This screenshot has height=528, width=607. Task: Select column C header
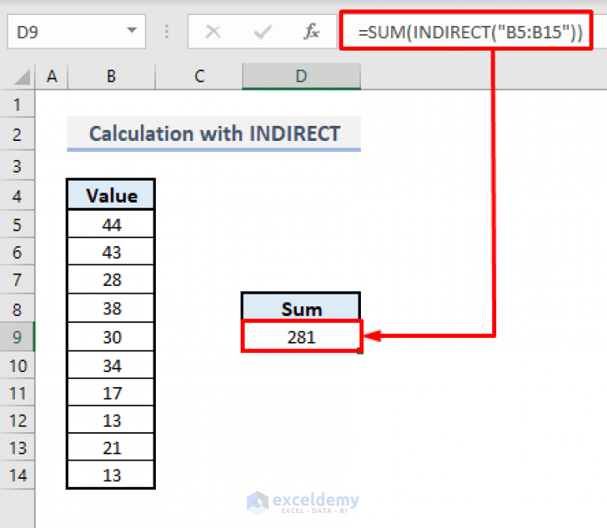pos(199,76)
